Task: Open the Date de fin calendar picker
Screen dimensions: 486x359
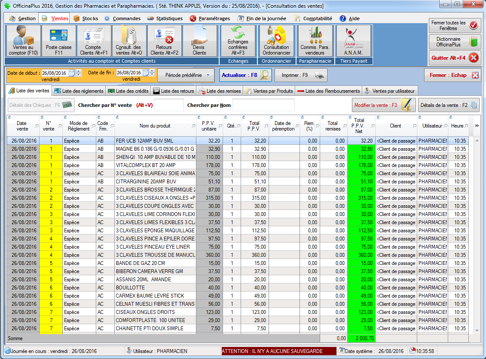Action: pos(147,73)
